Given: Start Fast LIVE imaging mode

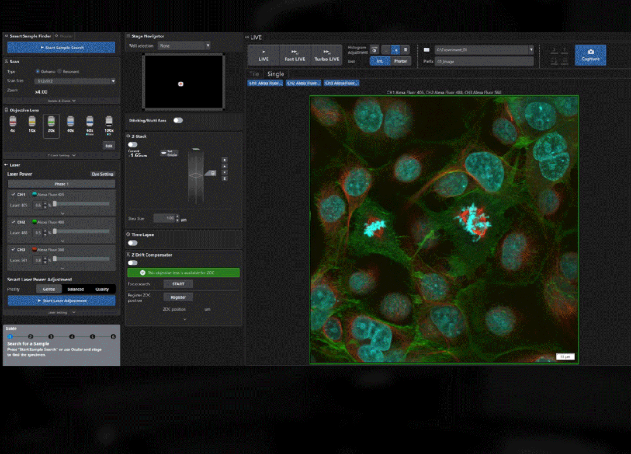Looking at the screenshot, I should point(294,55).
